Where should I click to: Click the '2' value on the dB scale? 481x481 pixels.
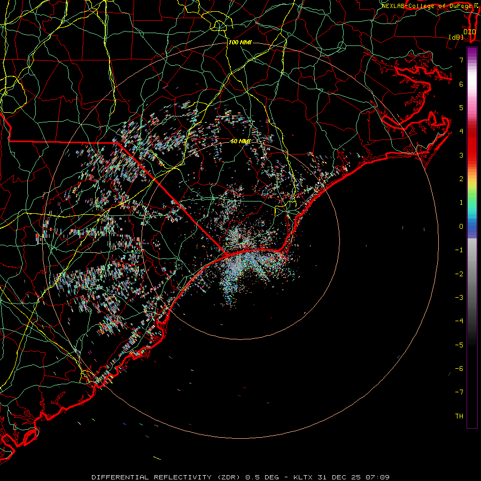pos(461,179)
